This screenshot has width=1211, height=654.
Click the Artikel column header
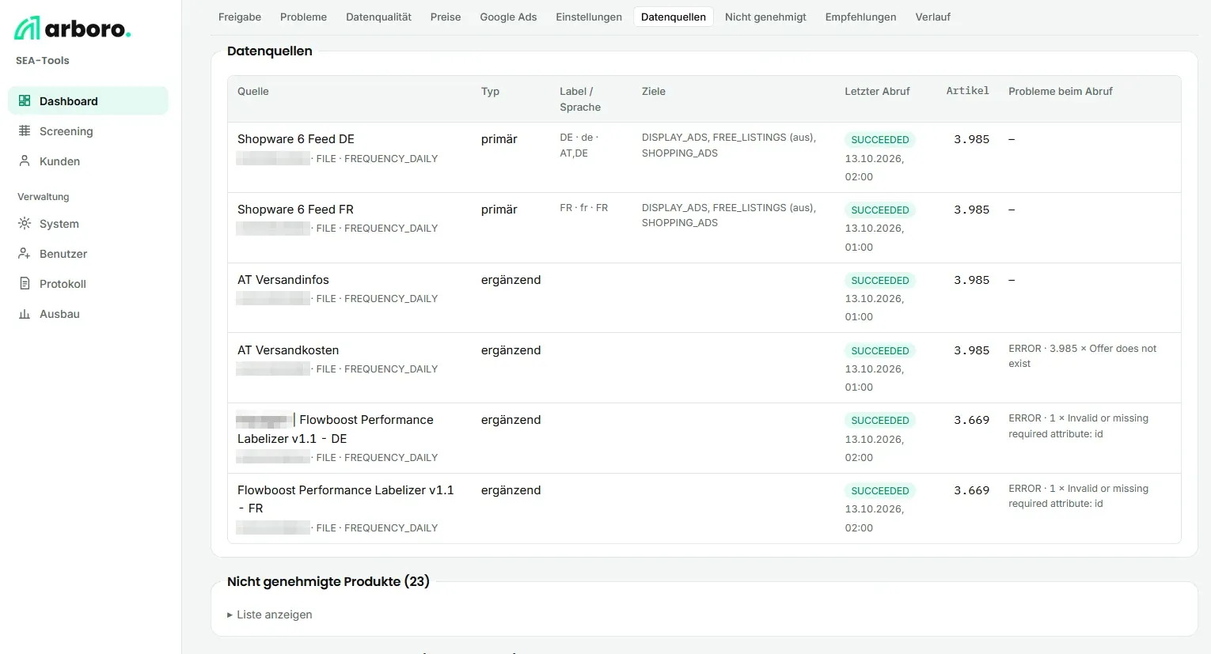tap(967, 91)
